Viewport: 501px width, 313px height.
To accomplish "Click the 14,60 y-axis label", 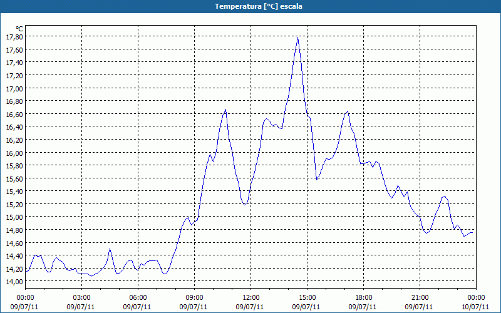I will pos(14,244).
